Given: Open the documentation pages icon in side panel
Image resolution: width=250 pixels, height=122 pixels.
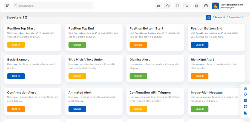Looking at the screenshot, I should pos(245,100).
